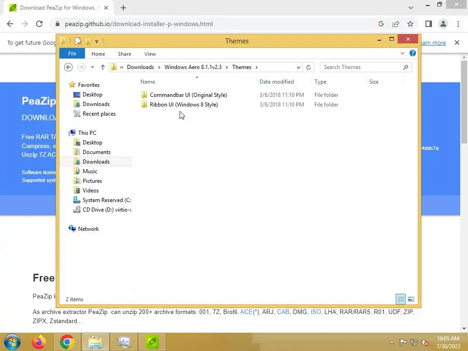Select This PC in the navigation pane
Image resolution: width=468 pixels, height=351 pixels.
(87, 133)
